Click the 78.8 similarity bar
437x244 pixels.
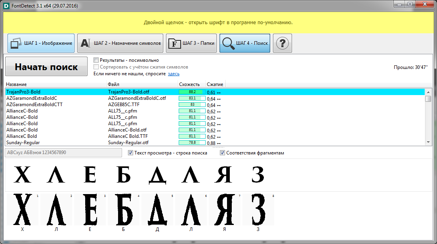[x=192, y=143]
